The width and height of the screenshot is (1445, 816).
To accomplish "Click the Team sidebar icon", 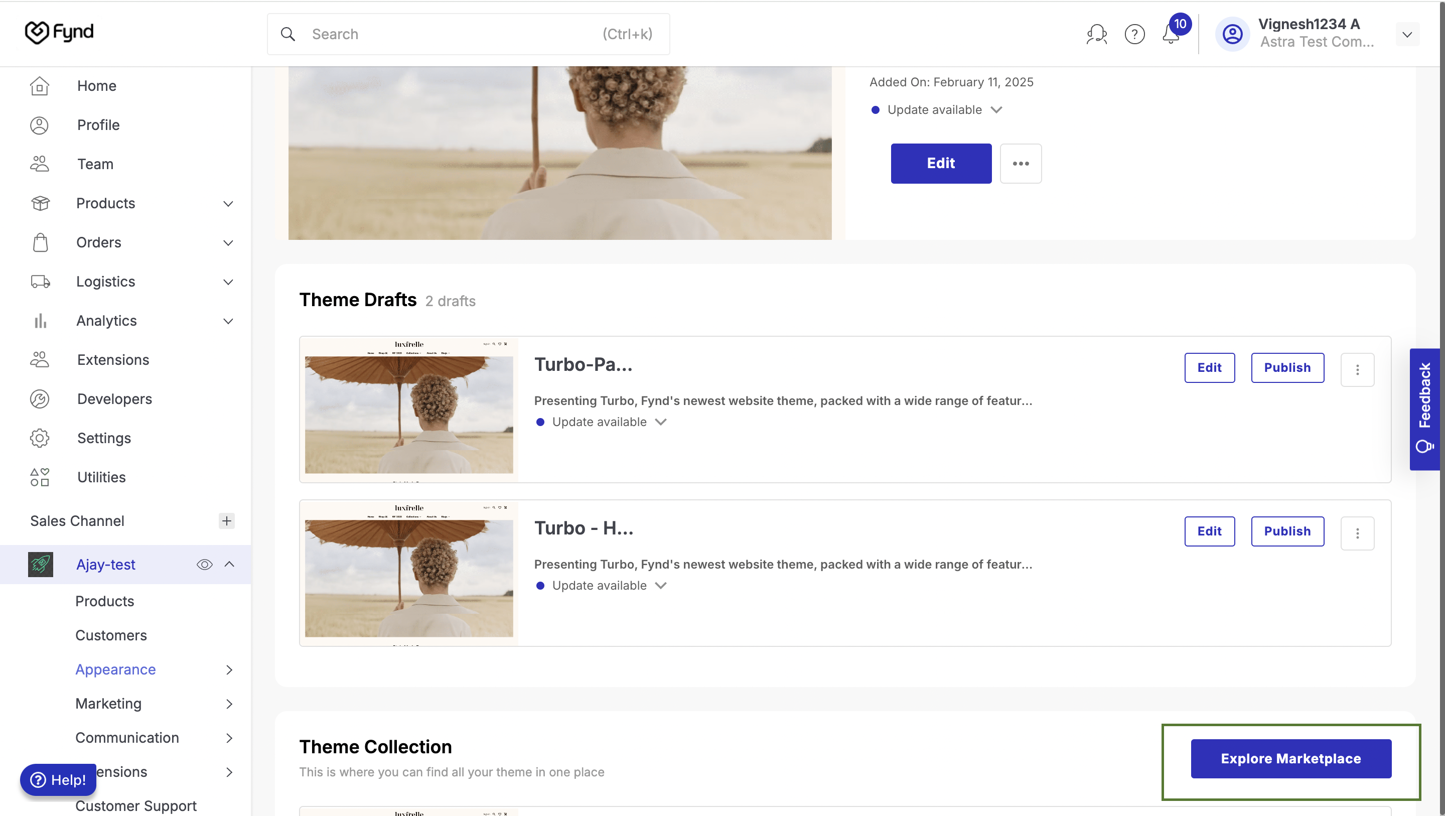I will [39, 164].
